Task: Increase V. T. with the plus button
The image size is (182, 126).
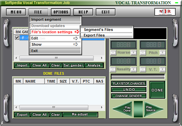Action: [163, 69]
